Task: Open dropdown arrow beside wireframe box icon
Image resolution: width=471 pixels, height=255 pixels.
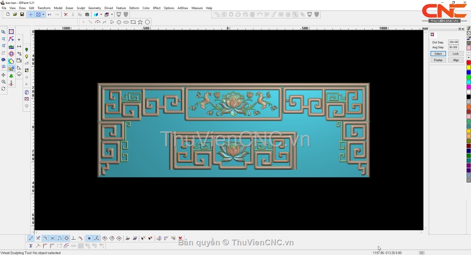Action: (112, 15)
